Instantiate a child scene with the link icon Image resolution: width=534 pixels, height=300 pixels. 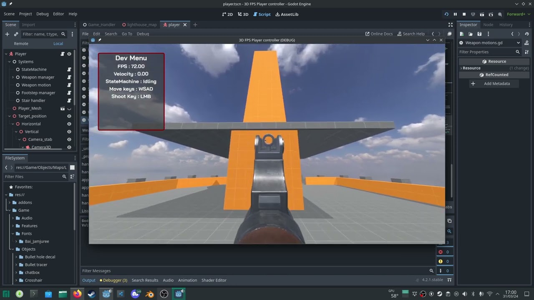(x=16, y=34)
